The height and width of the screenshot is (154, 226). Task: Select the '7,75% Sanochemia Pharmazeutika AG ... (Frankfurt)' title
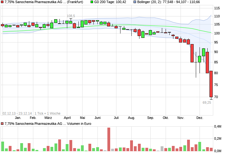44,2
